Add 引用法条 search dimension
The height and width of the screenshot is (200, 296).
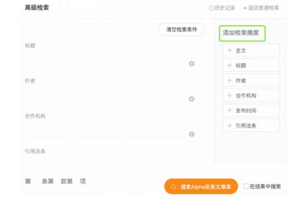coord(251,125)
